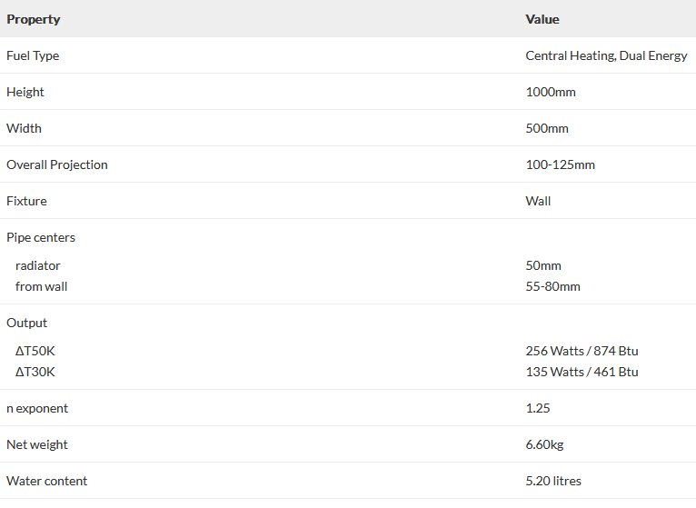Viewport: 696px width, 508px height.
Task: Select the Width property label
Action: [25, 128]
